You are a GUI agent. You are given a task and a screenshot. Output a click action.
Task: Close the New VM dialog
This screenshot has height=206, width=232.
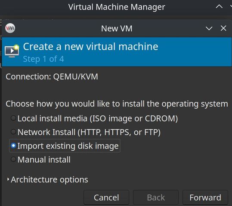pos(223,28)
